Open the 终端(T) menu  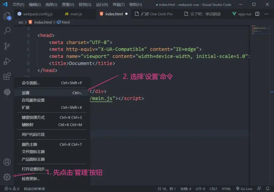pos(119,5)
